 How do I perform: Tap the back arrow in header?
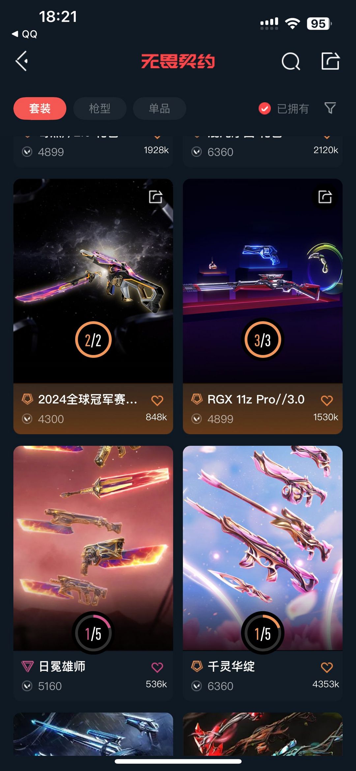click(x=22, y=61)
